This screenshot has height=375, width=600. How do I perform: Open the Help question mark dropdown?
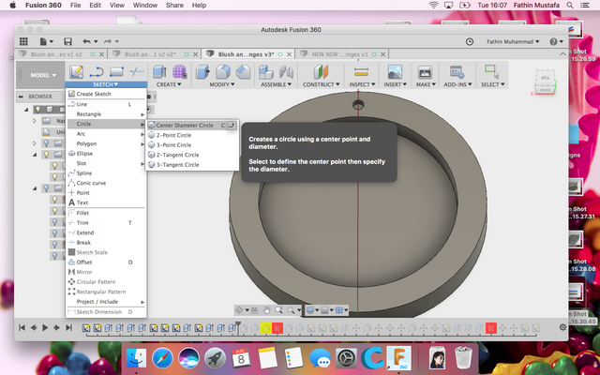click(556, 41)
